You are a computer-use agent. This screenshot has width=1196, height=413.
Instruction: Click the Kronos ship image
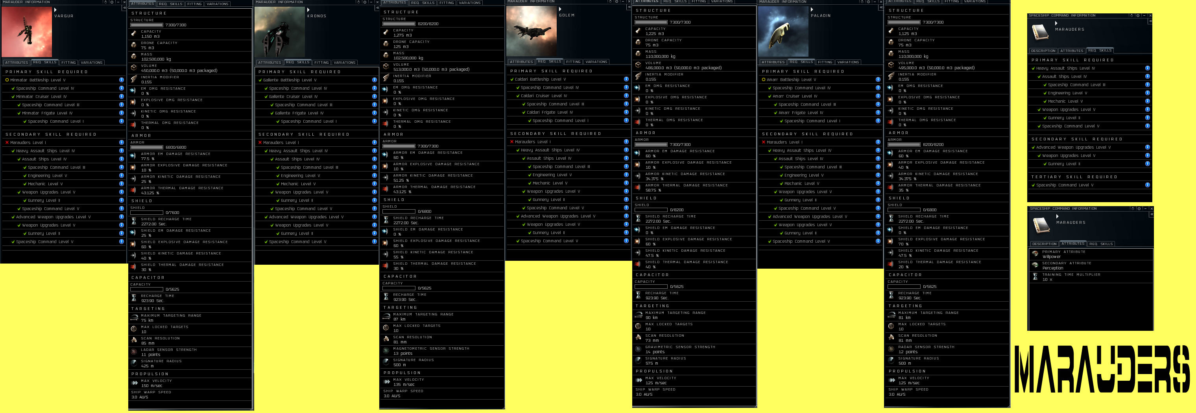pyautogui.click(x=279, y=31)
